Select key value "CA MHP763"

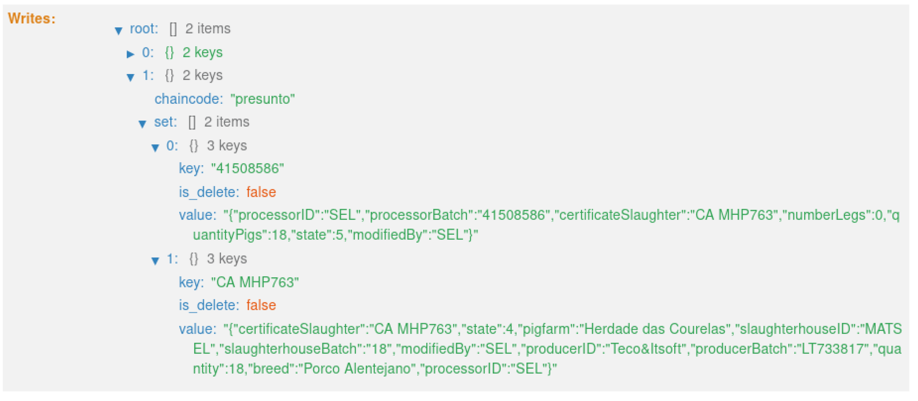pos(255,282)
